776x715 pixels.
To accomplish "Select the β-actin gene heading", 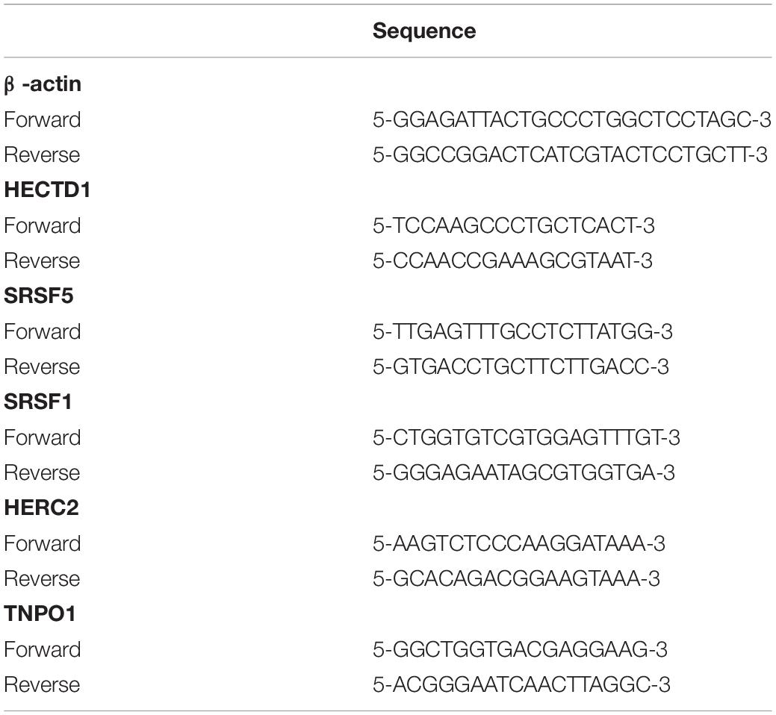I will click(43, 84).
